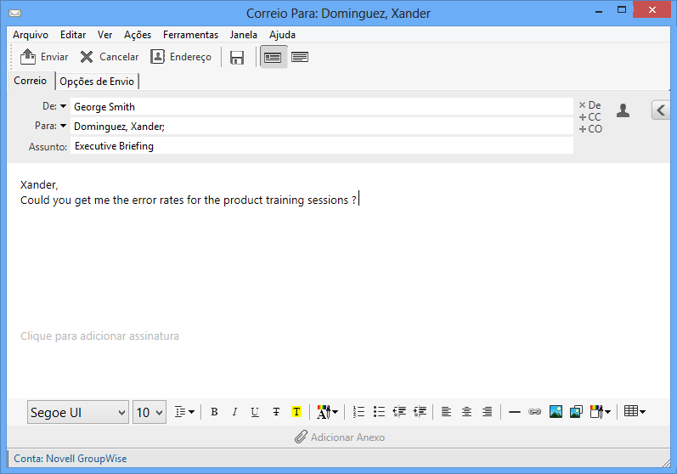
Task: Click in the message body text
Action: (x=189, y=200)
